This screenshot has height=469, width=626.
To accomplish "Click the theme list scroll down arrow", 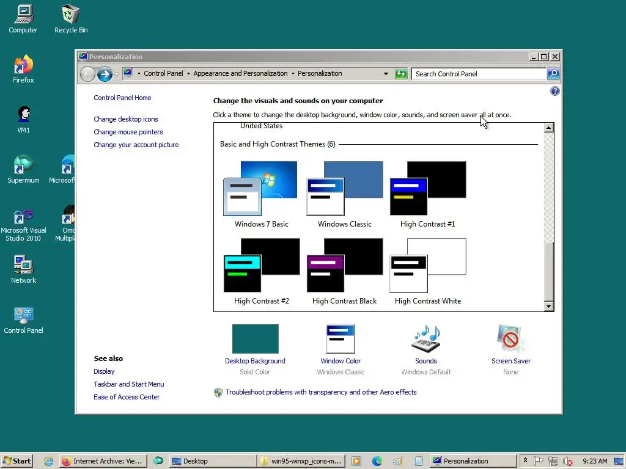I will (x=548, y=307).
